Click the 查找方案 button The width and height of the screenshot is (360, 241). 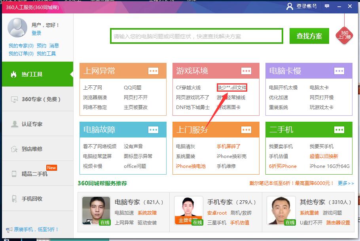(309, 36)
